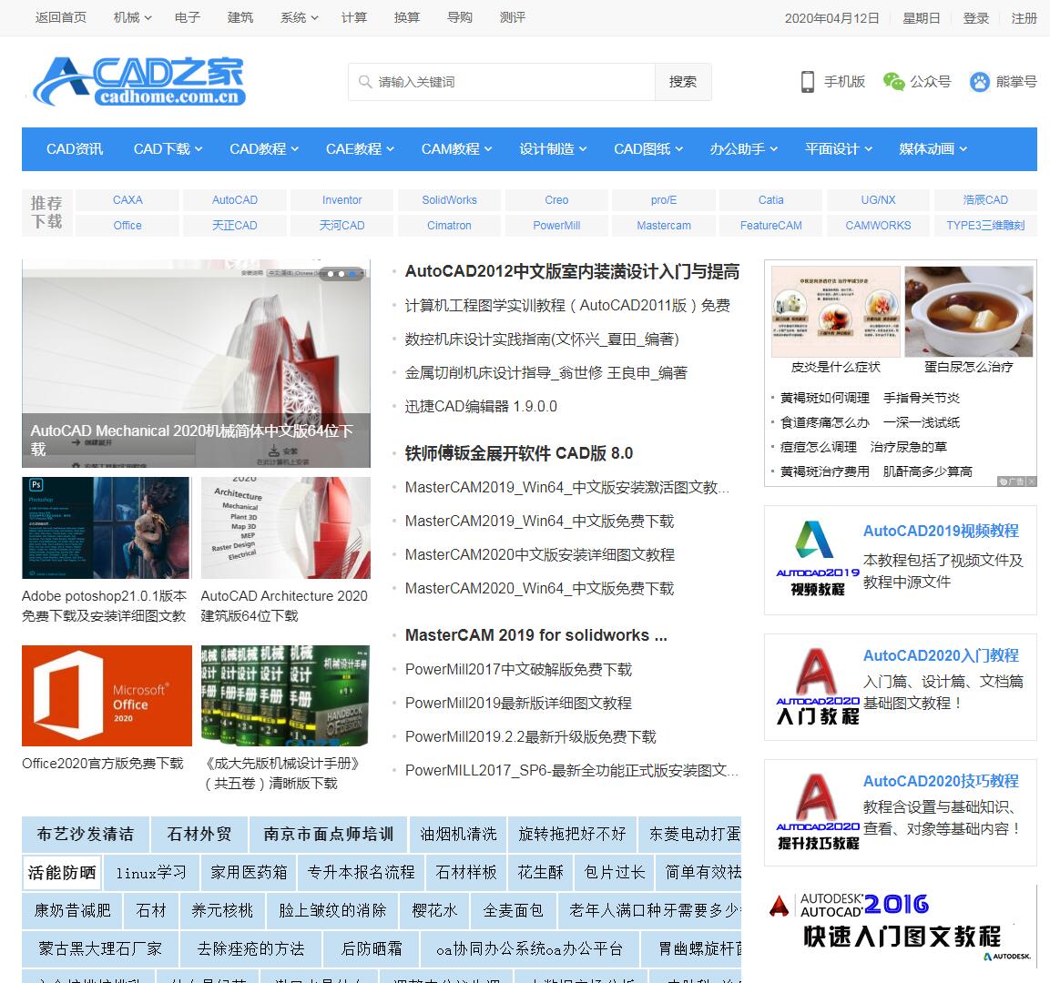The image size is (1050, 983).
Task: Open PowerMill2019最新版详细图文教程 link
Action: tap(518, 703)
